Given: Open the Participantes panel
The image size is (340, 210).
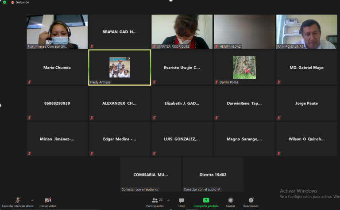Looking at the screenshot, I should click(x=155, y=202).
